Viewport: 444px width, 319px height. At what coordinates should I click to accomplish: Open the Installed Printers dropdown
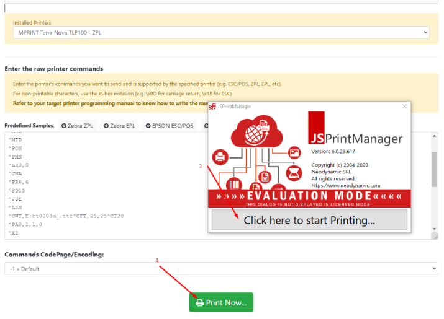click(x=221, y=32)
